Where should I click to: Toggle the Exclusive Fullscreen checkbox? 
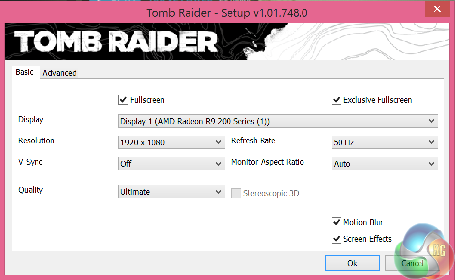tap(337, 100)
